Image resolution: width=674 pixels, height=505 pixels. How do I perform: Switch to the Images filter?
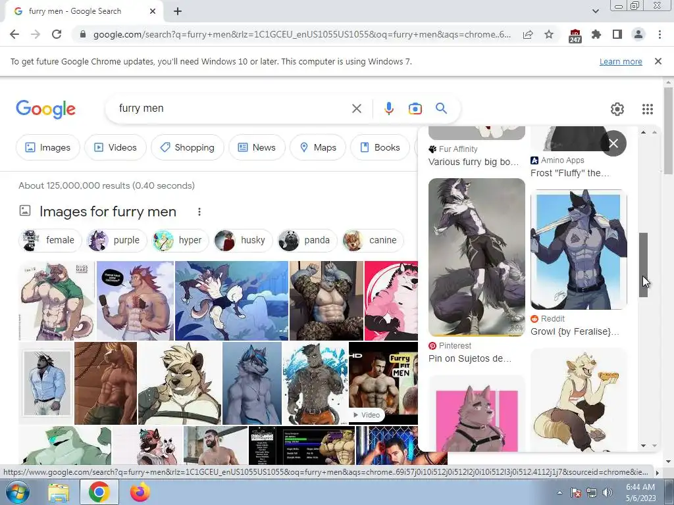(x=47, y=147)
